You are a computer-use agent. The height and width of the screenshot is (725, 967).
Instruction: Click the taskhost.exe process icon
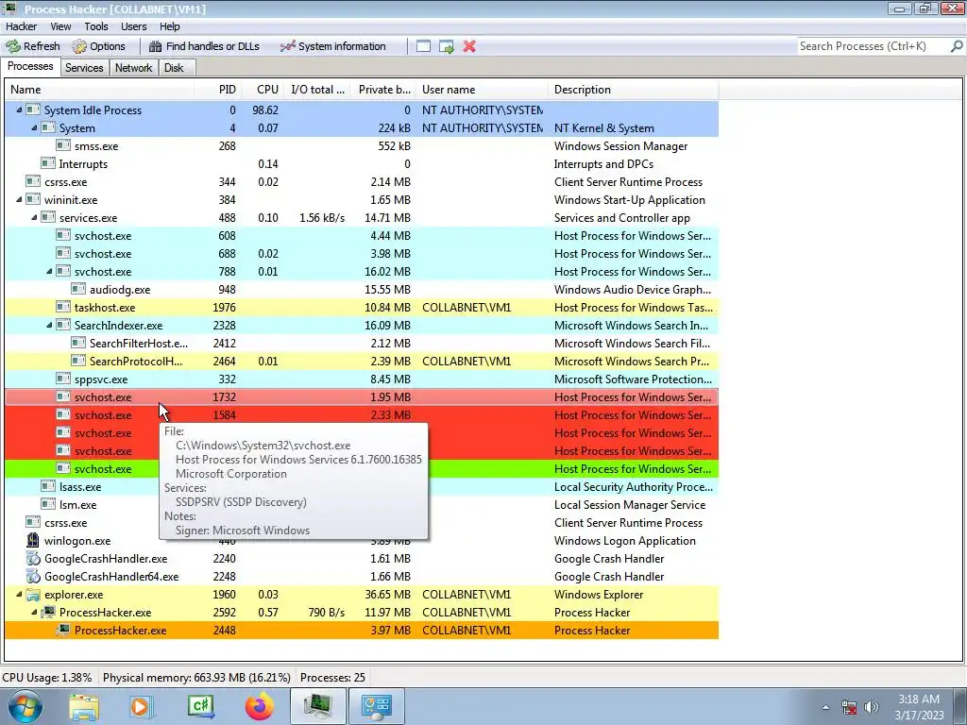point(63,307)
